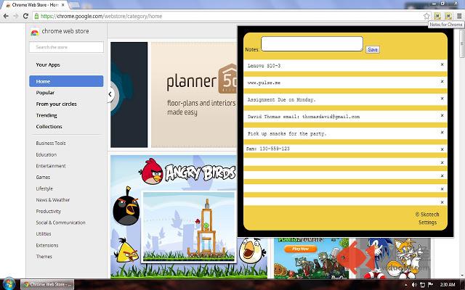465x290 pixels.
Task: Click Chrome Web Store taskbar item
Action: coord(47,284)
